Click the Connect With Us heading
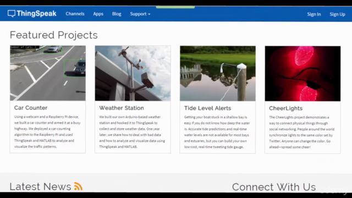This screenshot has width=352, height=198. [x=274, y=187]
